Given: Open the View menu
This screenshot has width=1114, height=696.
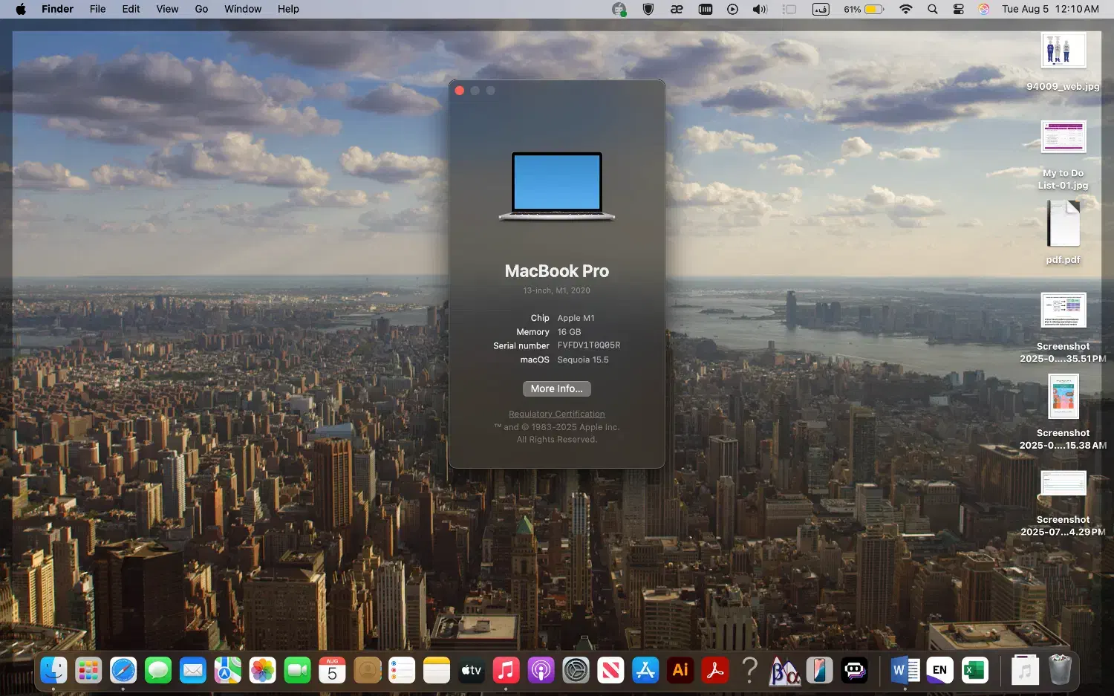Looking at the screenshot, I should (x=167, y=9).
